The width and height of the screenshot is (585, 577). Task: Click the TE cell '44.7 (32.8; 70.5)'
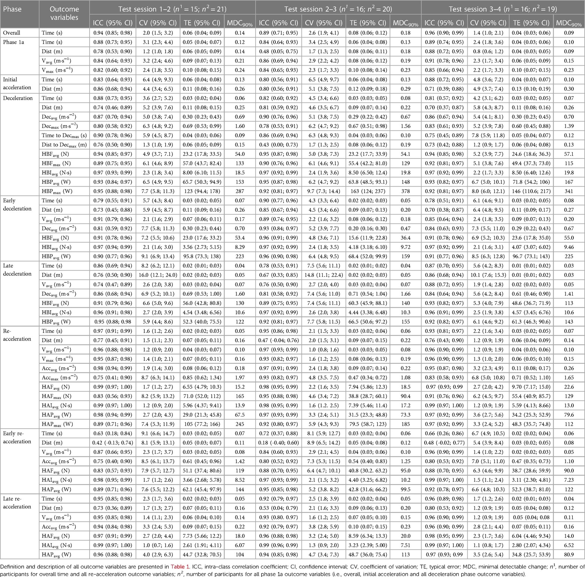coord(202,555)
